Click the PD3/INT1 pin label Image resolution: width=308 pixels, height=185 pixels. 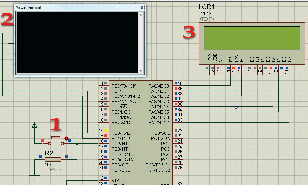pos(121,149)
